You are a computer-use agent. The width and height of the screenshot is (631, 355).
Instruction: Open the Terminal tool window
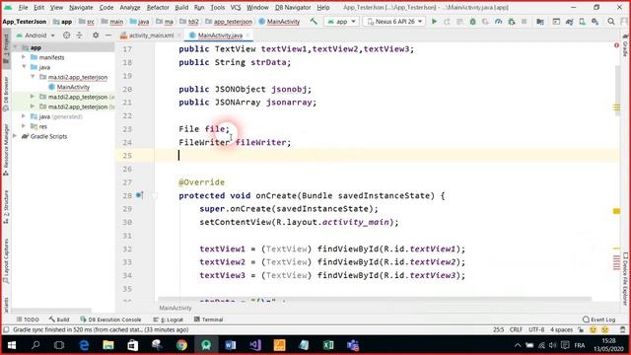[208, 319]
